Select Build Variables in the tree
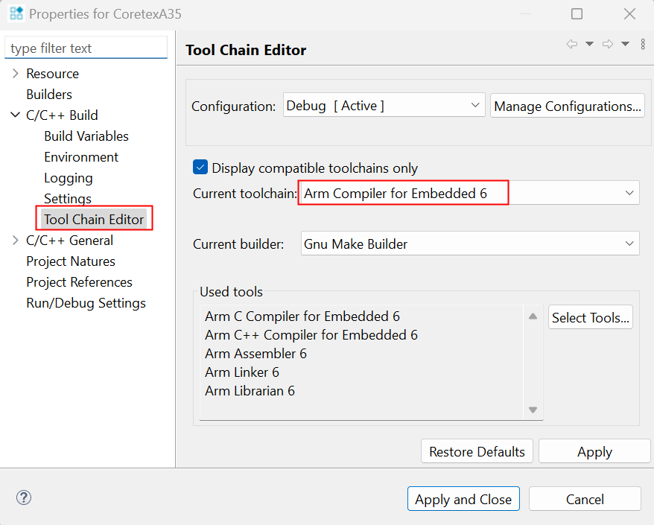Viewport: 654px width, 525px height. pyautogui.click(x=86, y=136)
